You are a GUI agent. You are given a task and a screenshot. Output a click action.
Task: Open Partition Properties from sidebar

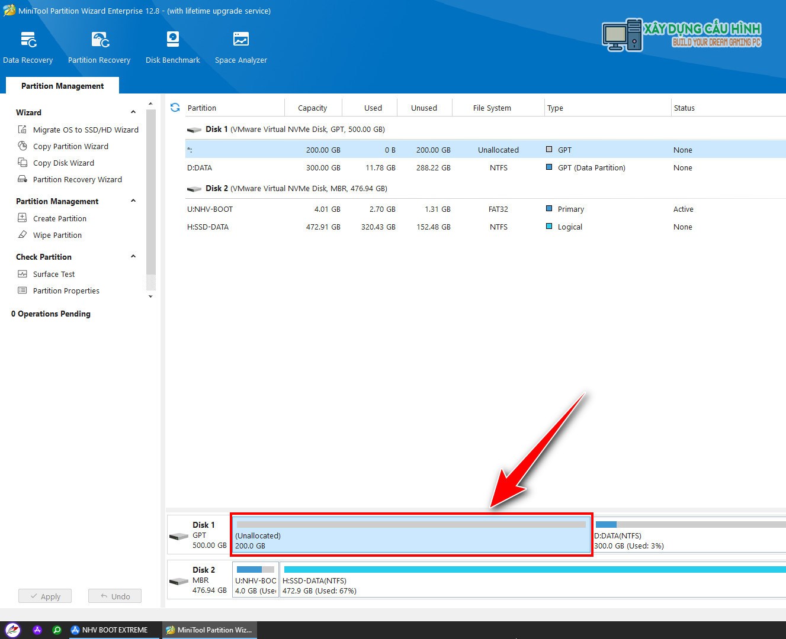[x=66, y=291]
